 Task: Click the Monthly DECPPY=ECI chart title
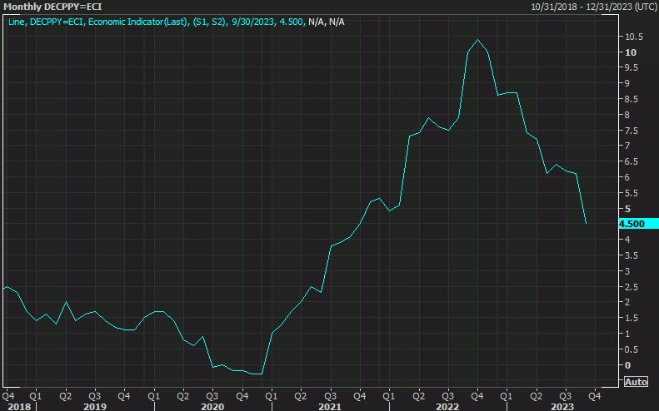click(47, 6)
